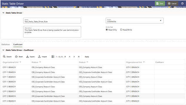Filter the last Organizational Unit column

(x=144, y=62)
